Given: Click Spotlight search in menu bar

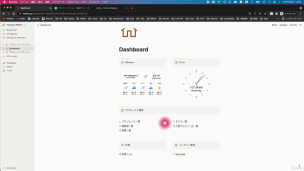Looking at the screenshot, I should click(x=269, y=2).
